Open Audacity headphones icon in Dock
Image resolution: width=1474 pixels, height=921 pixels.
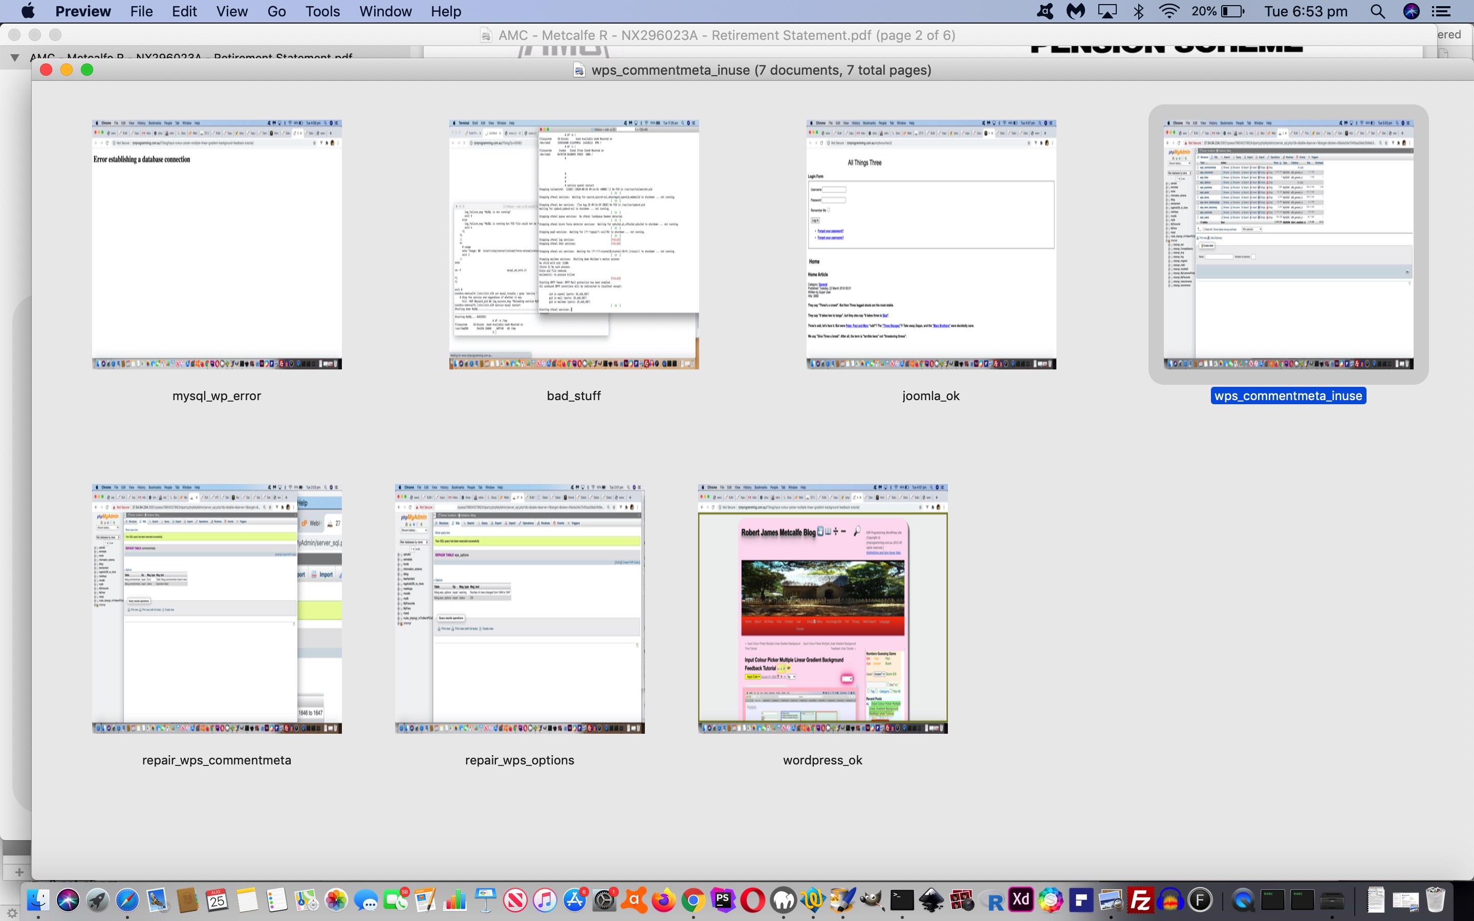[x=1170, y=900]
